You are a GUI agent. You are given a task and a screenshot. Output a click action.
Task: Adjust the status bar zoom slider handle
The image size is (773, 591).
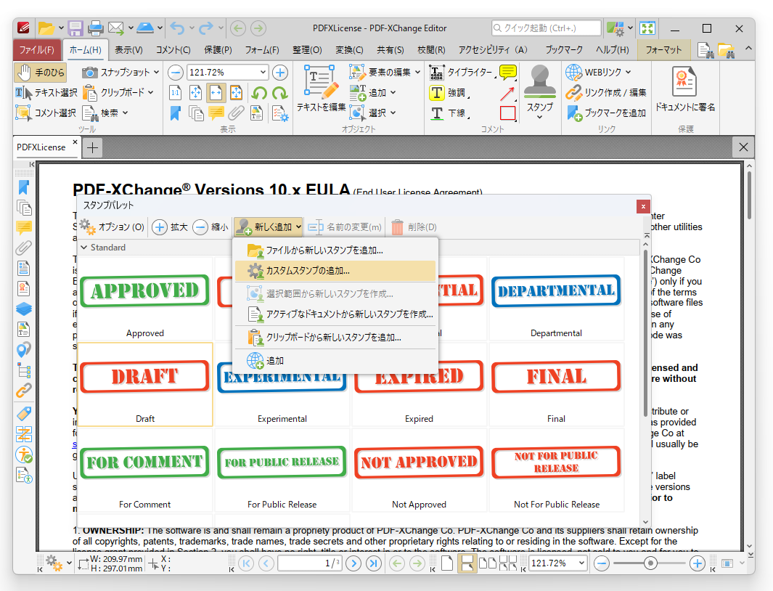650,563
